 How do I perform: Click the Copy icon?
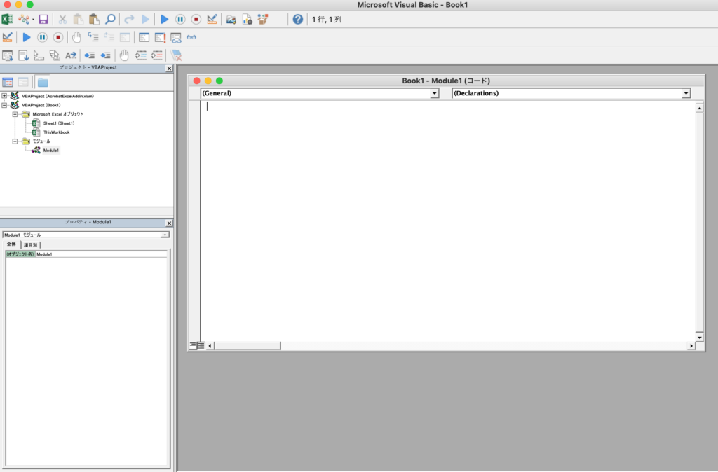point(79,19)
